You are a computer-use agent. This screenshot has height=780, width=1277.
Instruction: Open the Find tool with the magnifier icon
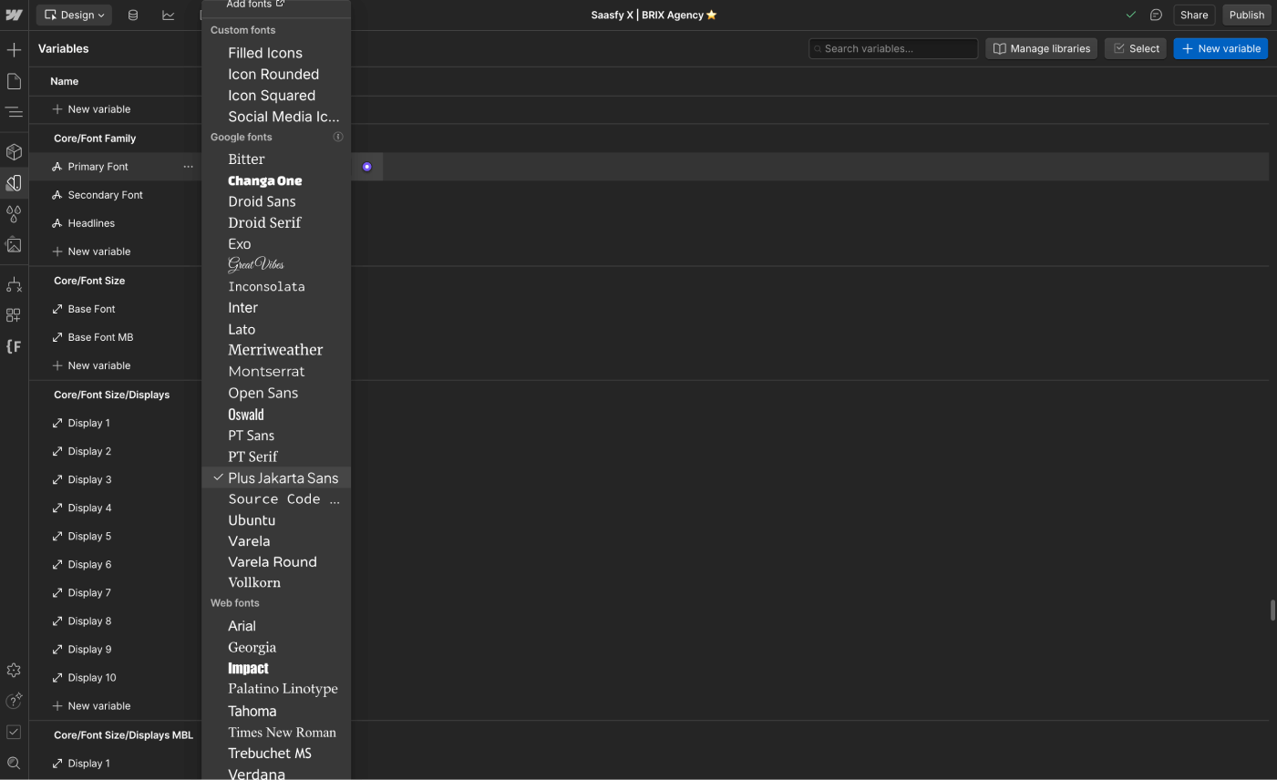14,764
